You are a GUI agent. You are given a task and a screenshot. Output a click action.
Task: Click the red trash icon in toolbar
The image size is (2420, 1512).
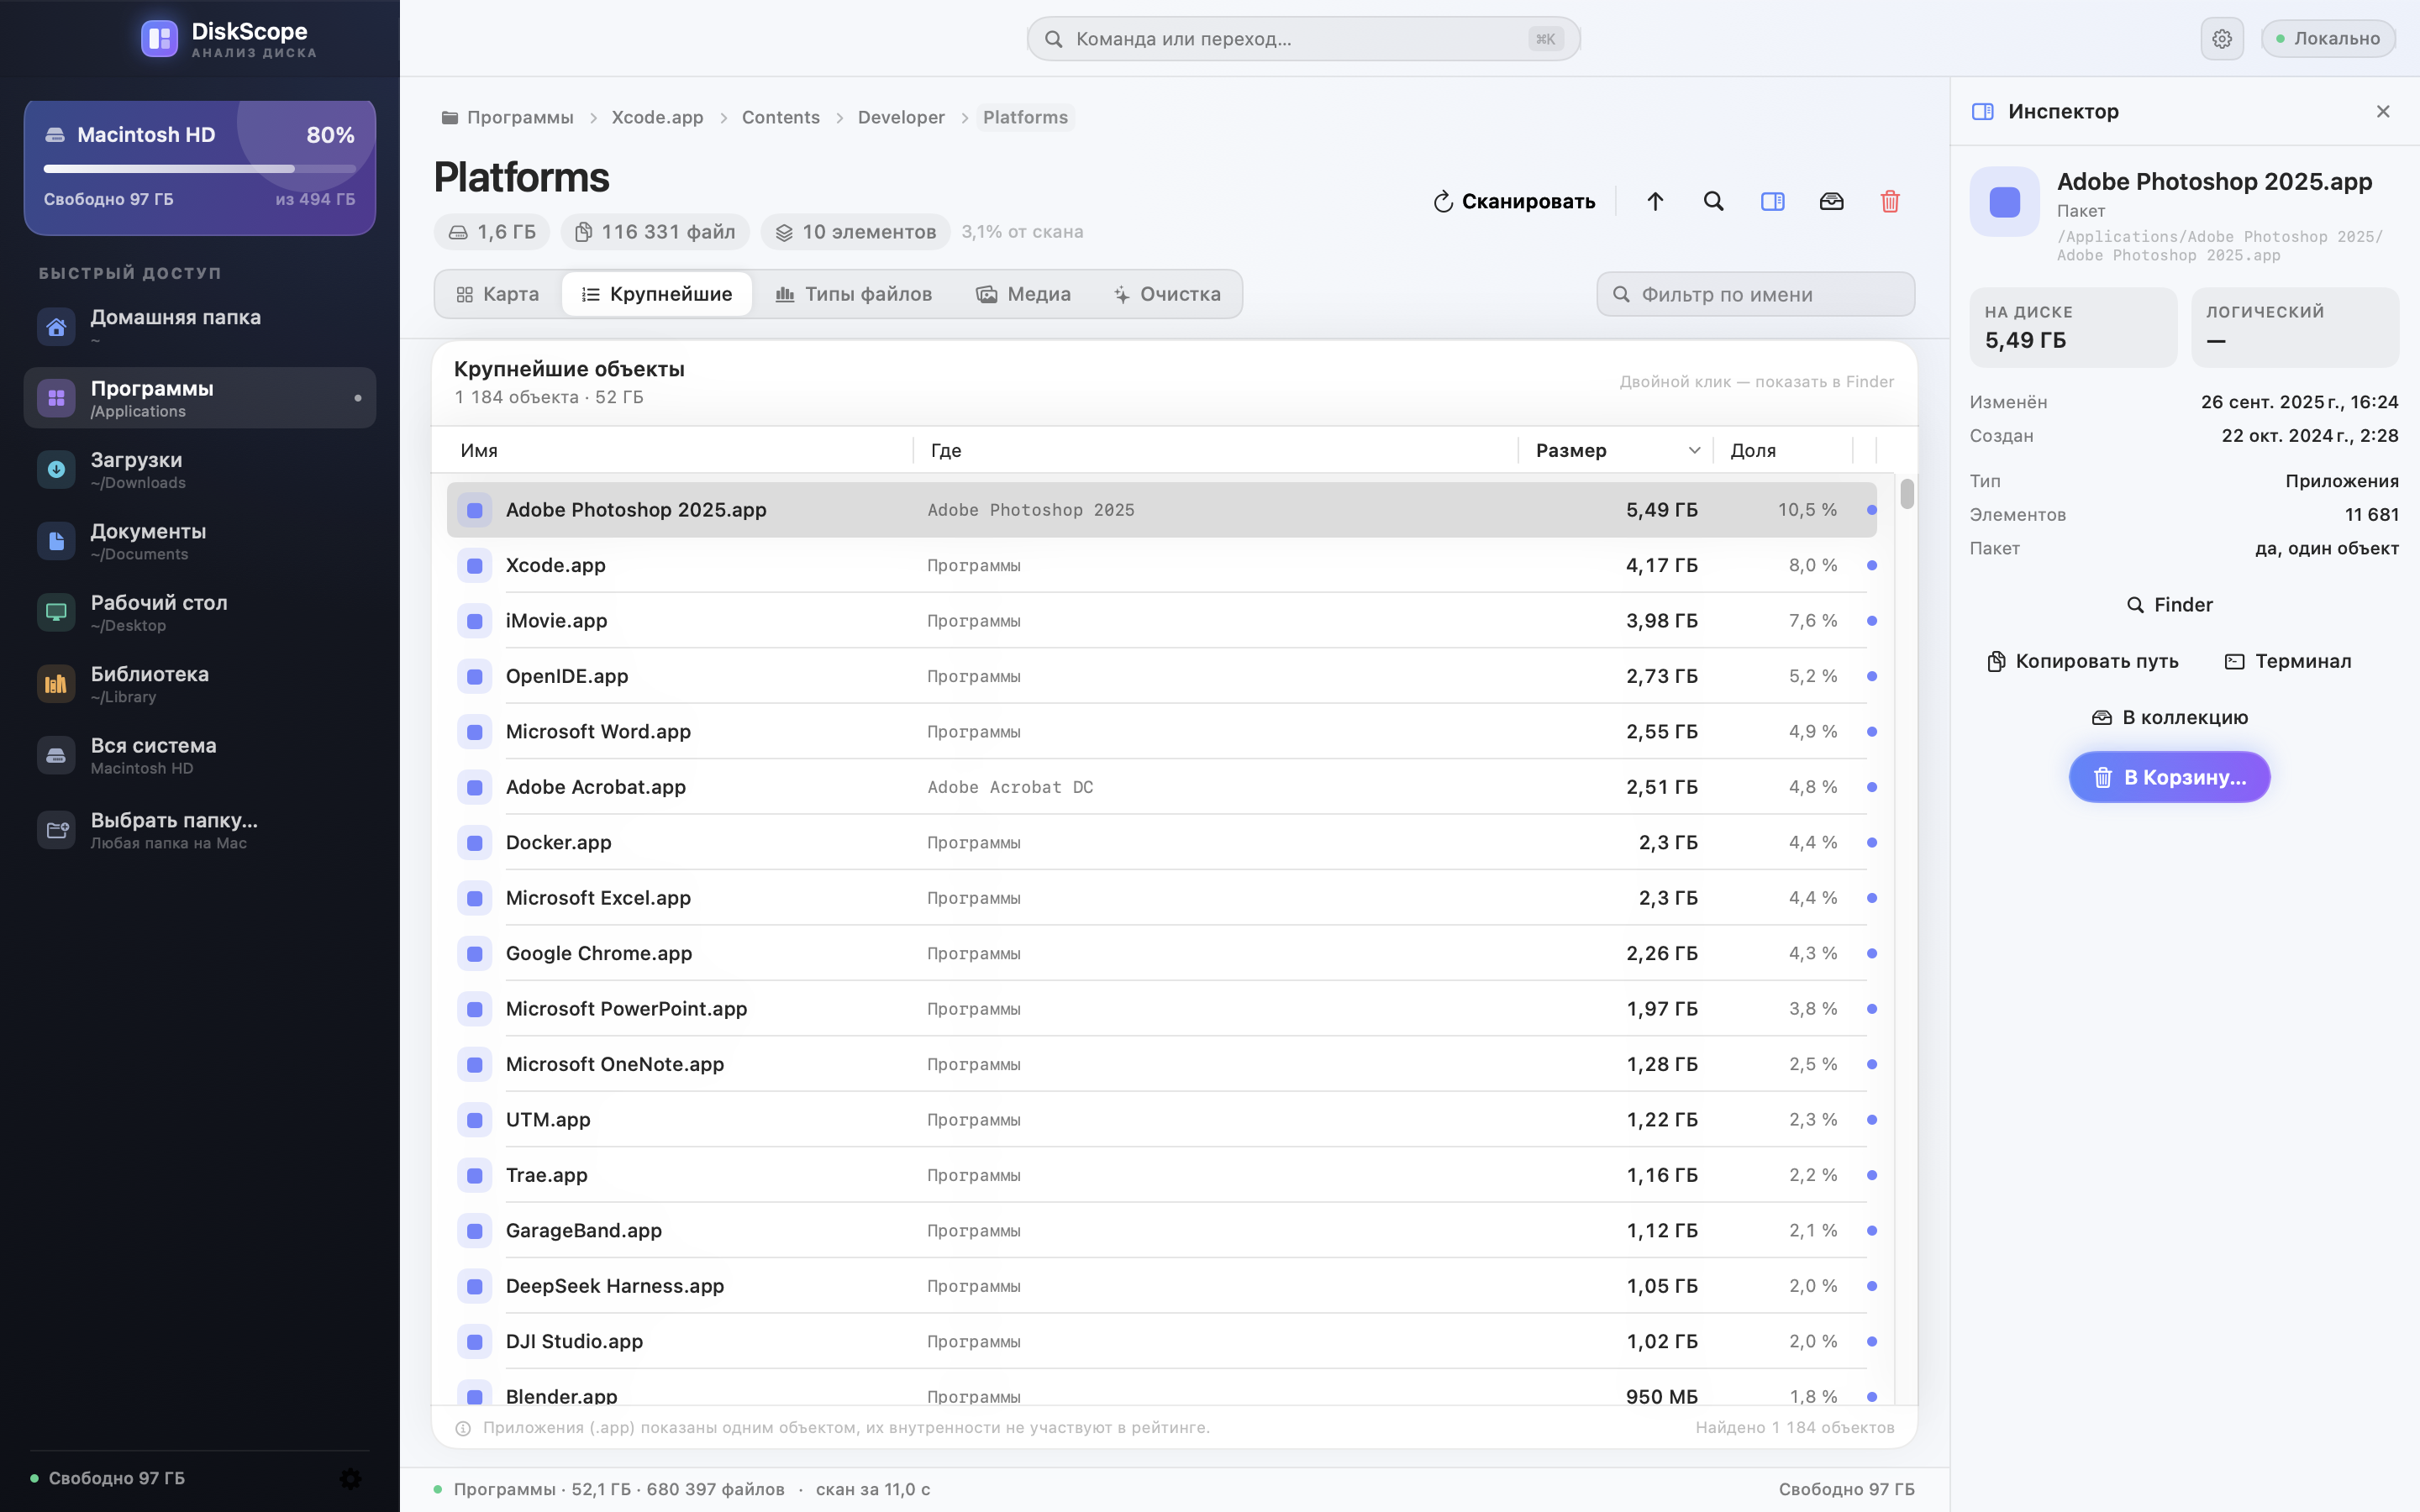[1889, 201]
